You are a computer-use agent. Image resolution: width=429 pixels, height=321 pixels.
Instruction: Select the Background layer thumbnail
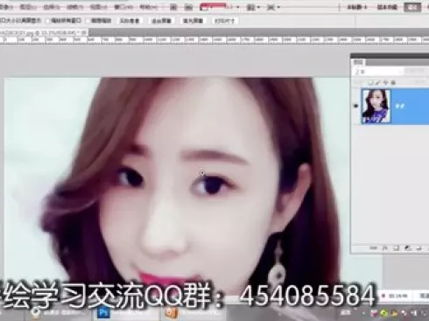coord(376,106)
